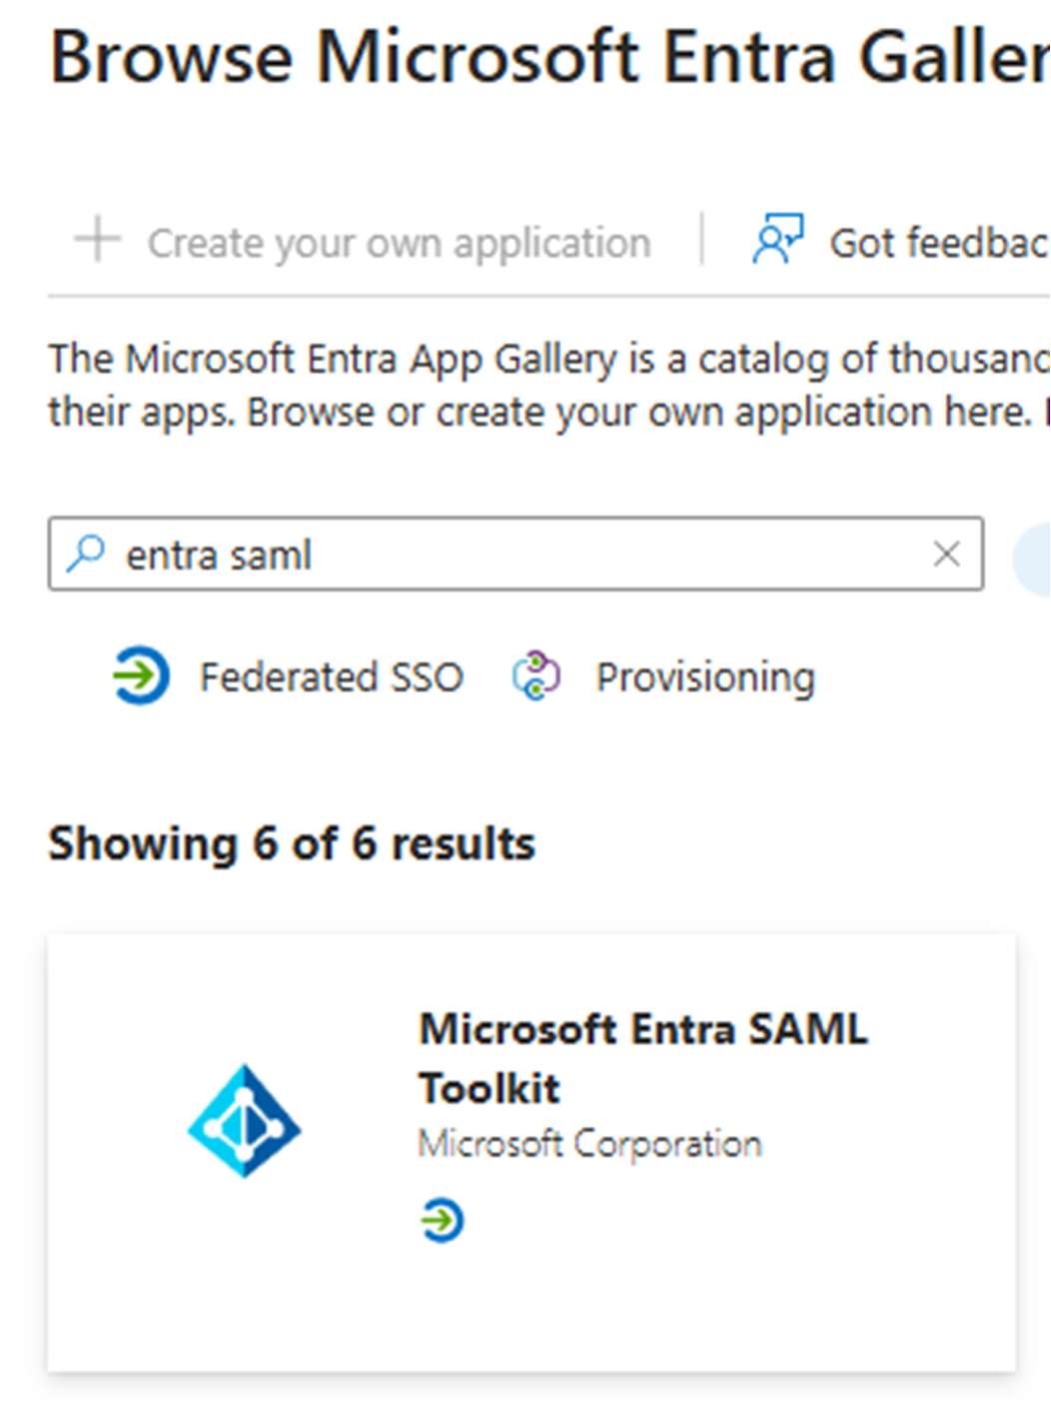Click the Got feedback person icon
Image resolution: width=1051 pixels, height=1407 pixels.
(x=778, y=239)
